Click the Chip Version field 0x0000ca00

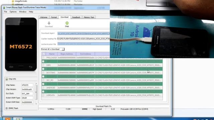pos(27,89)
